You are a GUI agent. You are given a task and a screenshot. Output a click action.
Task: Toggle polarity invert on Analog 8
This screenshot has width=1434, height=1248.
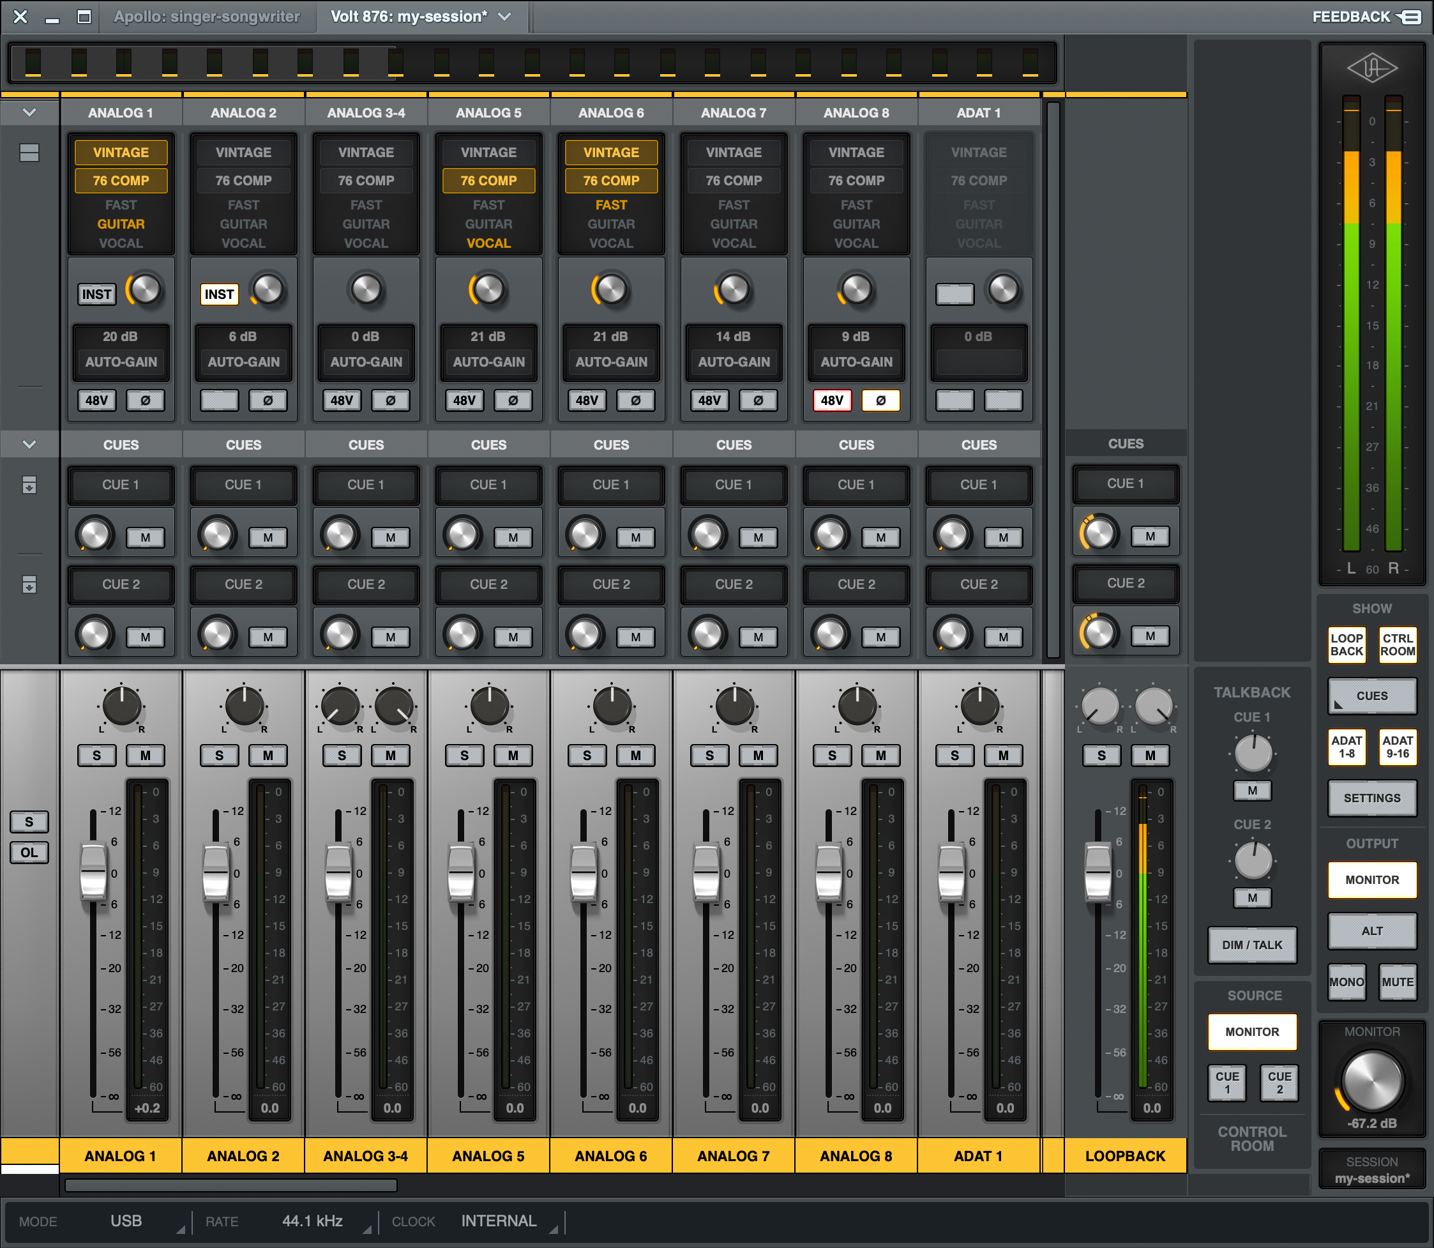(x=880, y=400)
